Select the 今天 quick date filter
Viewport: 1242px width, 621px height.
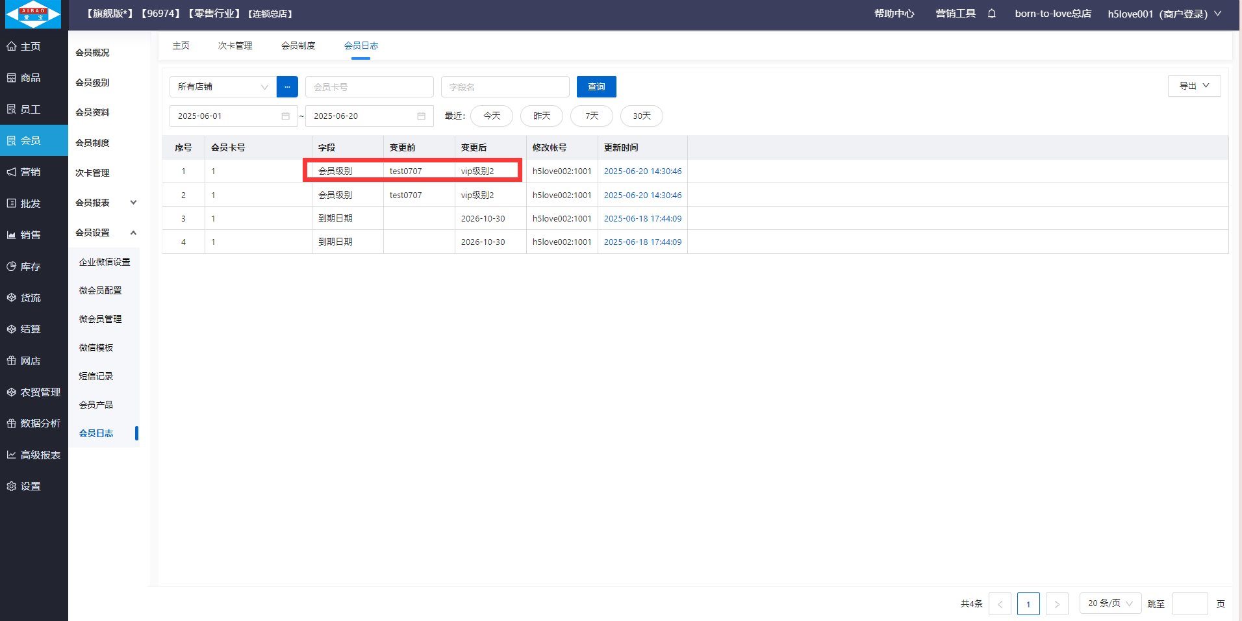click(492, 116)
